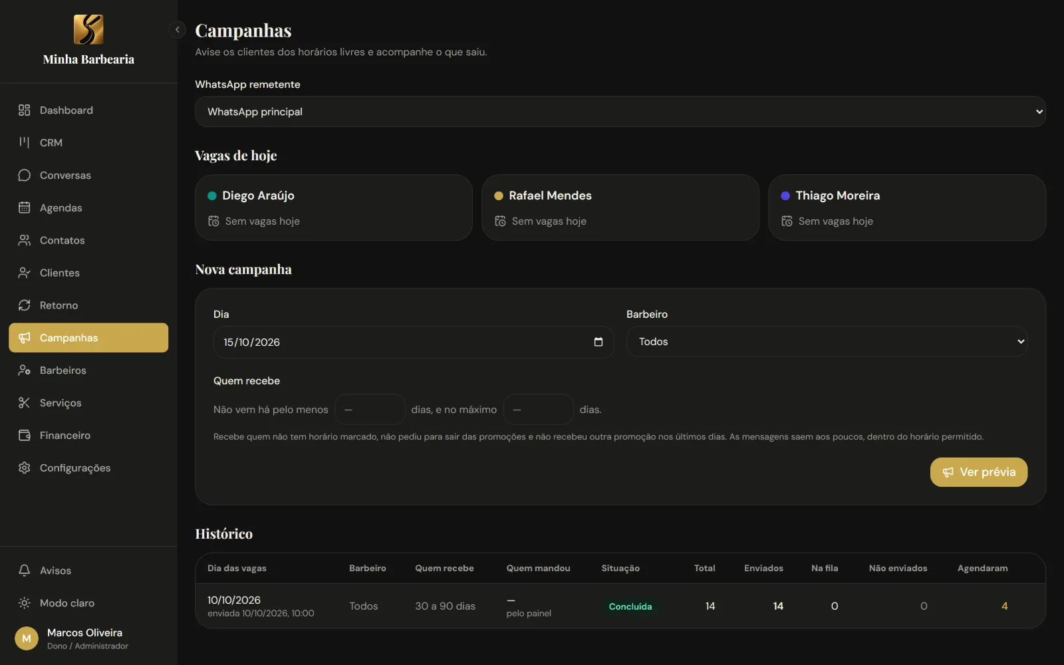Click the Não enviados column header
The height and width of the screenshot is (665, 1064).
tap(898, 568)
